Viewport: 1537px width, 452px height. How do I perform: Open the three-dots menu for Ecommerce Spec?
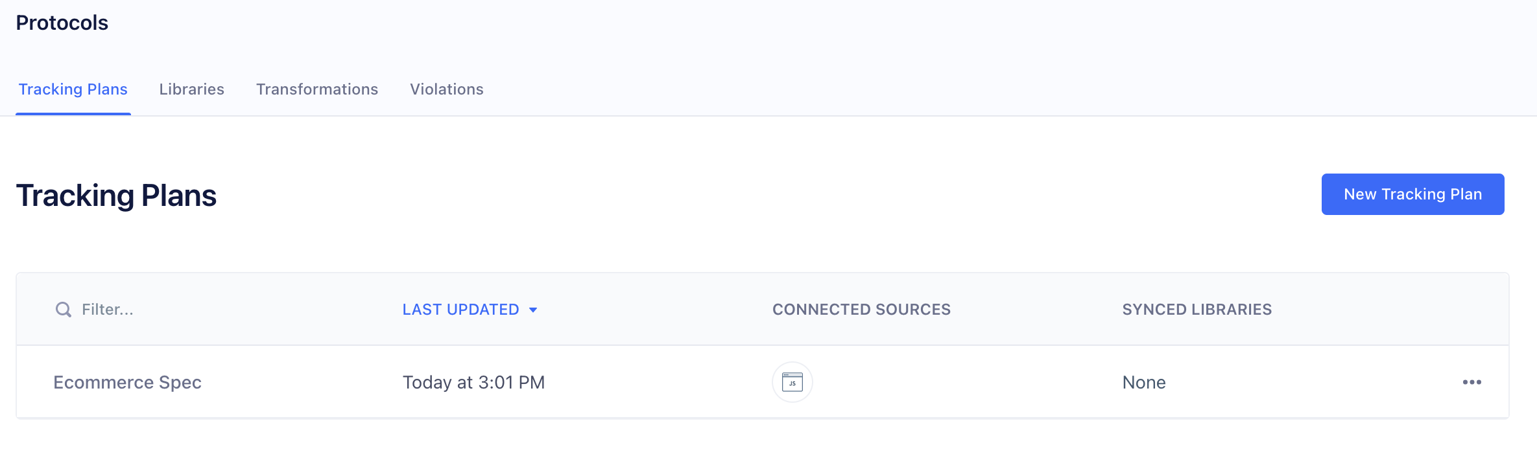pyautogui.click(x=1471, y=382)
